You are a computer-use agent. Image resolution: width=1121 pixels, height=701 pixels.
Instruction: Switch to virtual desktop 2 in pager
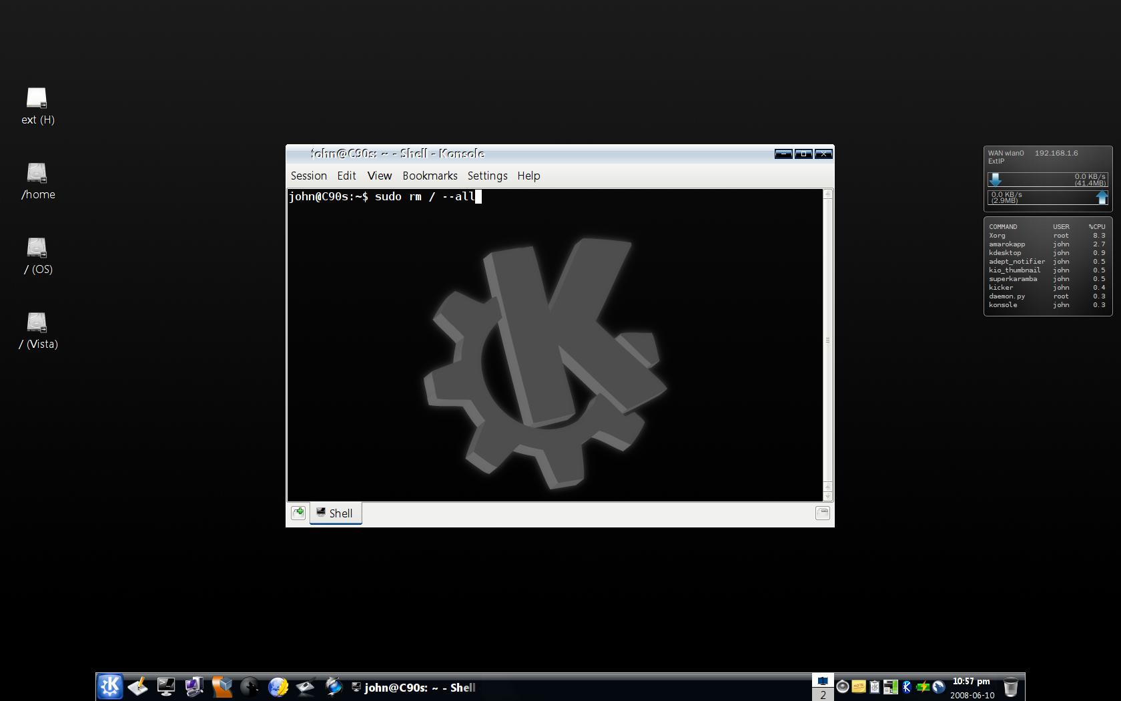click(823, 694)
